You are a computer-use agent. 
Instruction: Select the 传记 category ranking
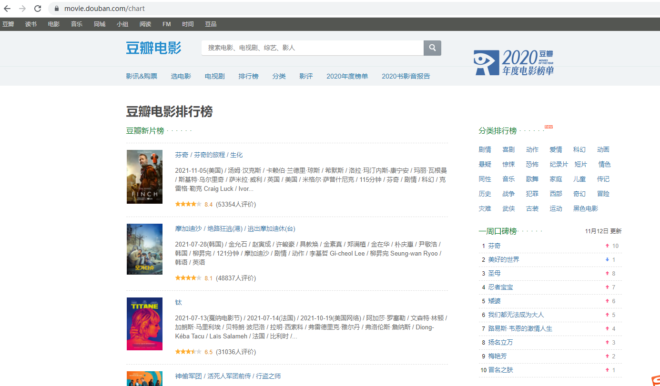click(x=603, y=179)
